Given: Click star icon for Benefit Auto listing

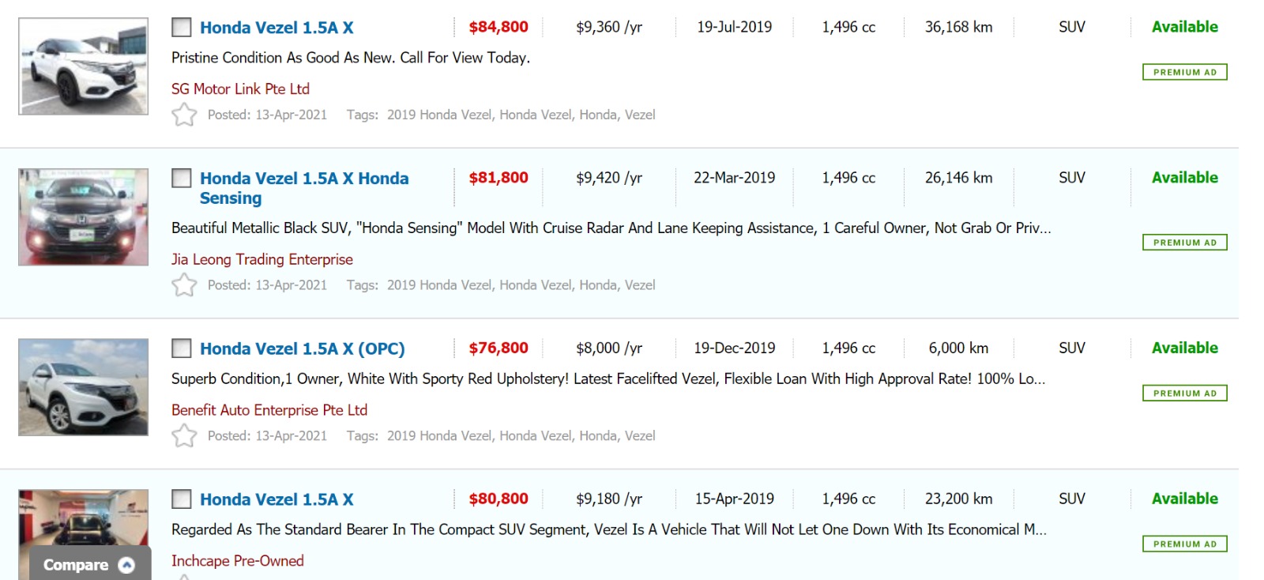Looking at the screenshot, I should point(184,436).
